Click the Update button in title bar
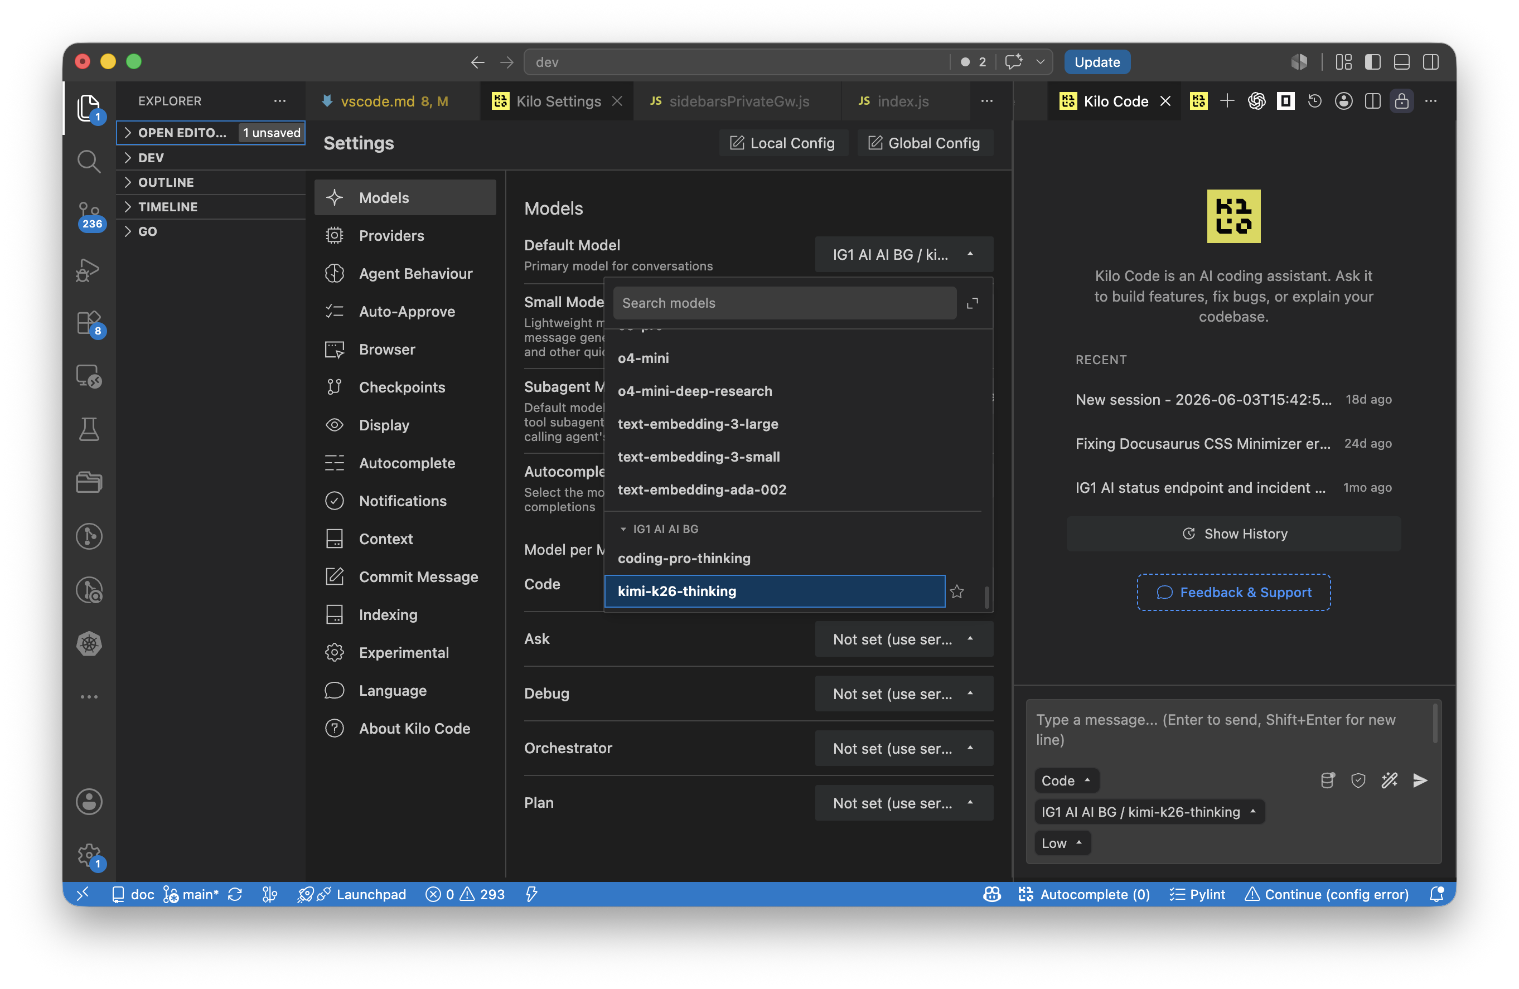The height and width of the screenshot is (989, 1519). 1096,62
